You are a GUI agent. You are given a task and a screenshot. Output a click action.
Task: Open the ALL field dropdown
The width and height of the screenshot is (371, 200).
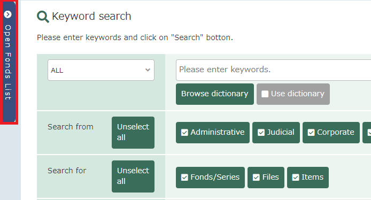[101, 70]
